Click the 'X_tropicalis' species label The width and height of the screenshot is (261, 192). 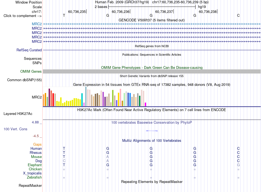click(32, 173)
